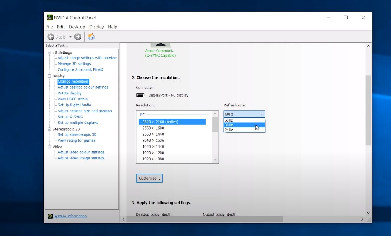391x236 pixels.
Task: Open Rotate display task
Action: pos(69,93)
